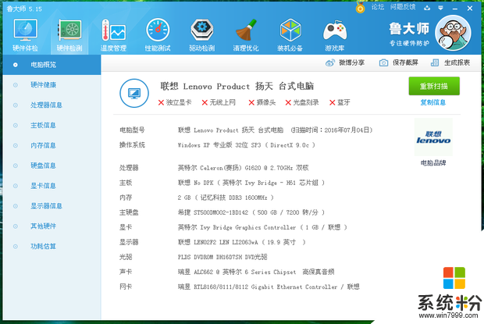Click the 电脑品牌 label

coord(433,163)
